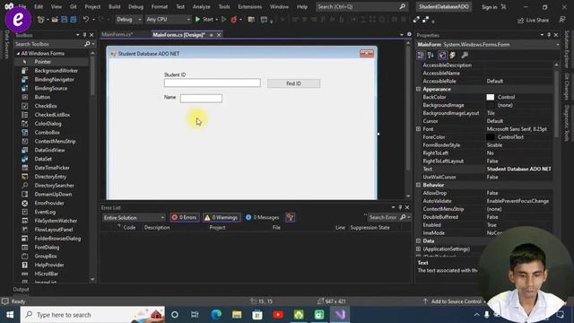Toggle the 0 Errors filter
Image resolution: width=574 pixels, height=323 pixels.
click(x=185, y=217)
